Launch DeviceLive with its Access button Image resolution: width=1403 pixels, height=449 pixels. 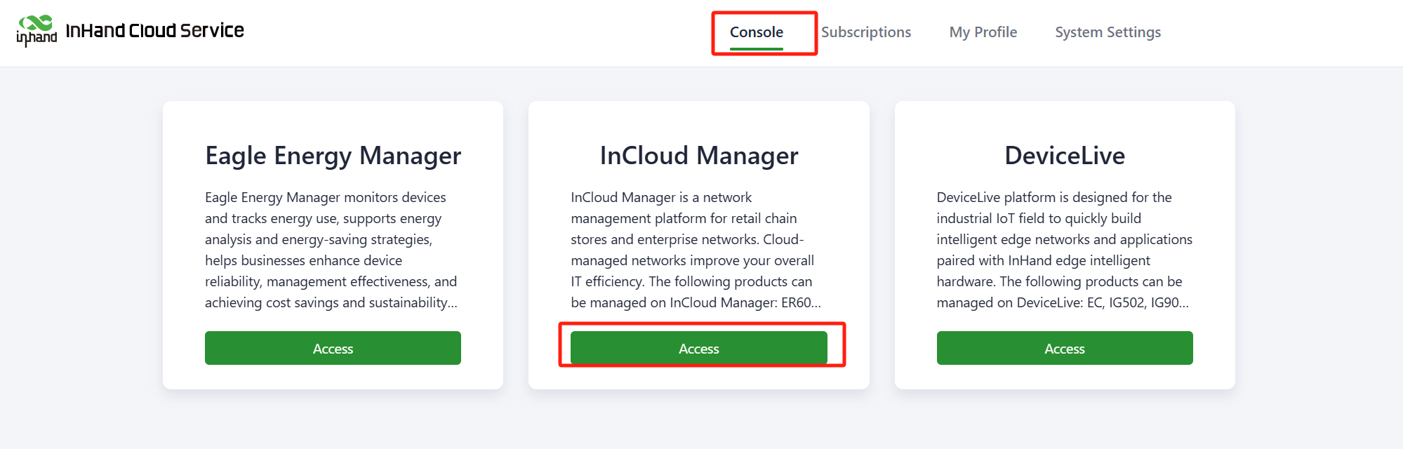[1064, 349]
